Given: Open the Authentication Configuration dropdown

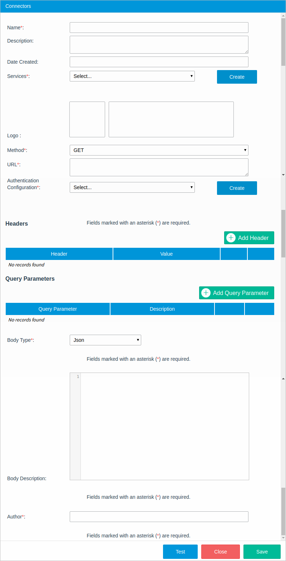Looking at the screenshot, I should click(132, 187).
